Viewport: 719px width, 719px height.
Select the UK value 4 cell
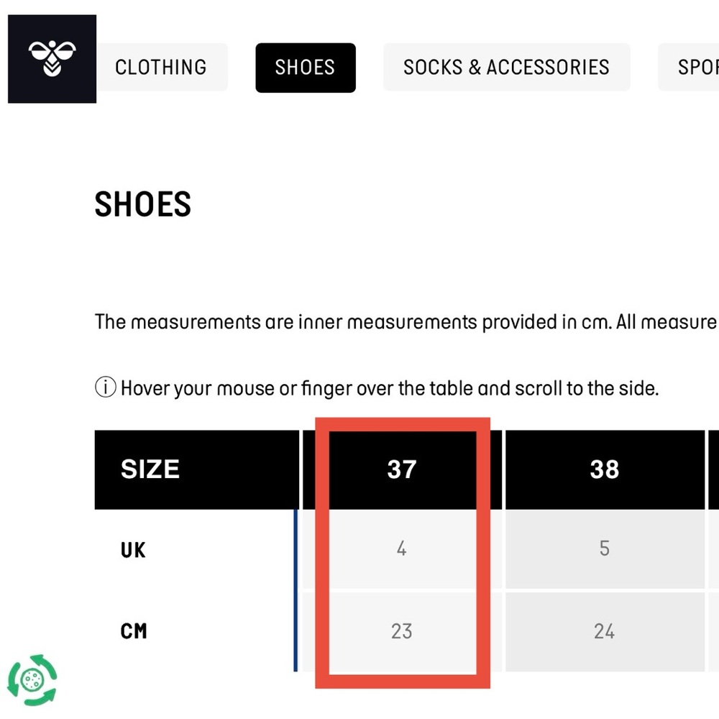point(402,549)
